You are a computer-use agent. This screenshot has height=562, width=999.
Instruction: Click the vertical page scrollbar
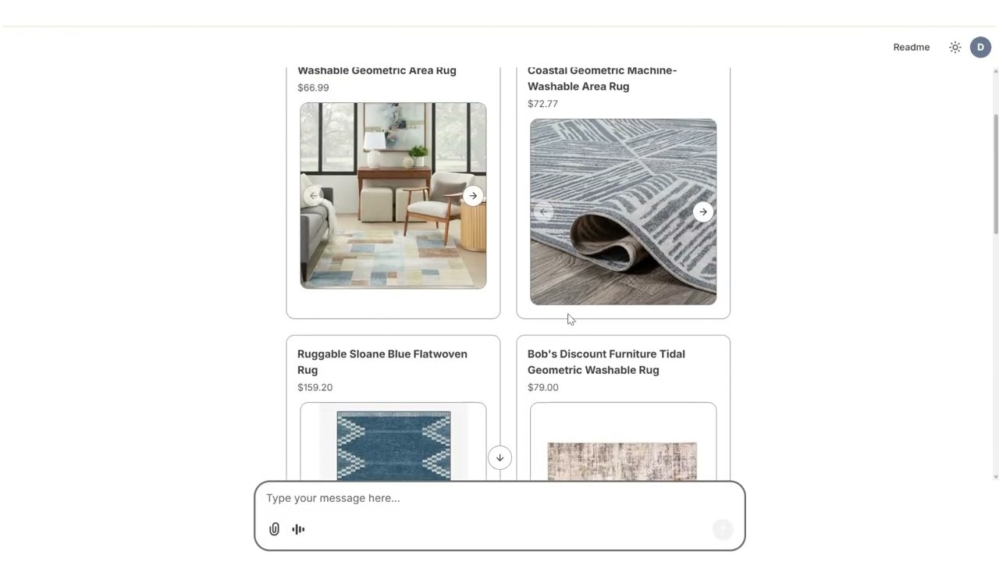[995, 173]
